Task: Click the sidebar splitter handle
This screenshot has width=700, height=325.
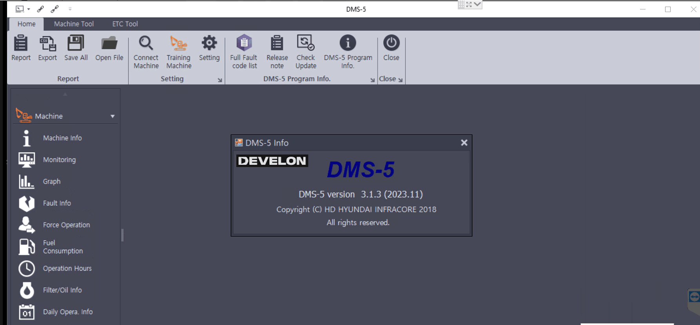Action: [x=122, y=235]
